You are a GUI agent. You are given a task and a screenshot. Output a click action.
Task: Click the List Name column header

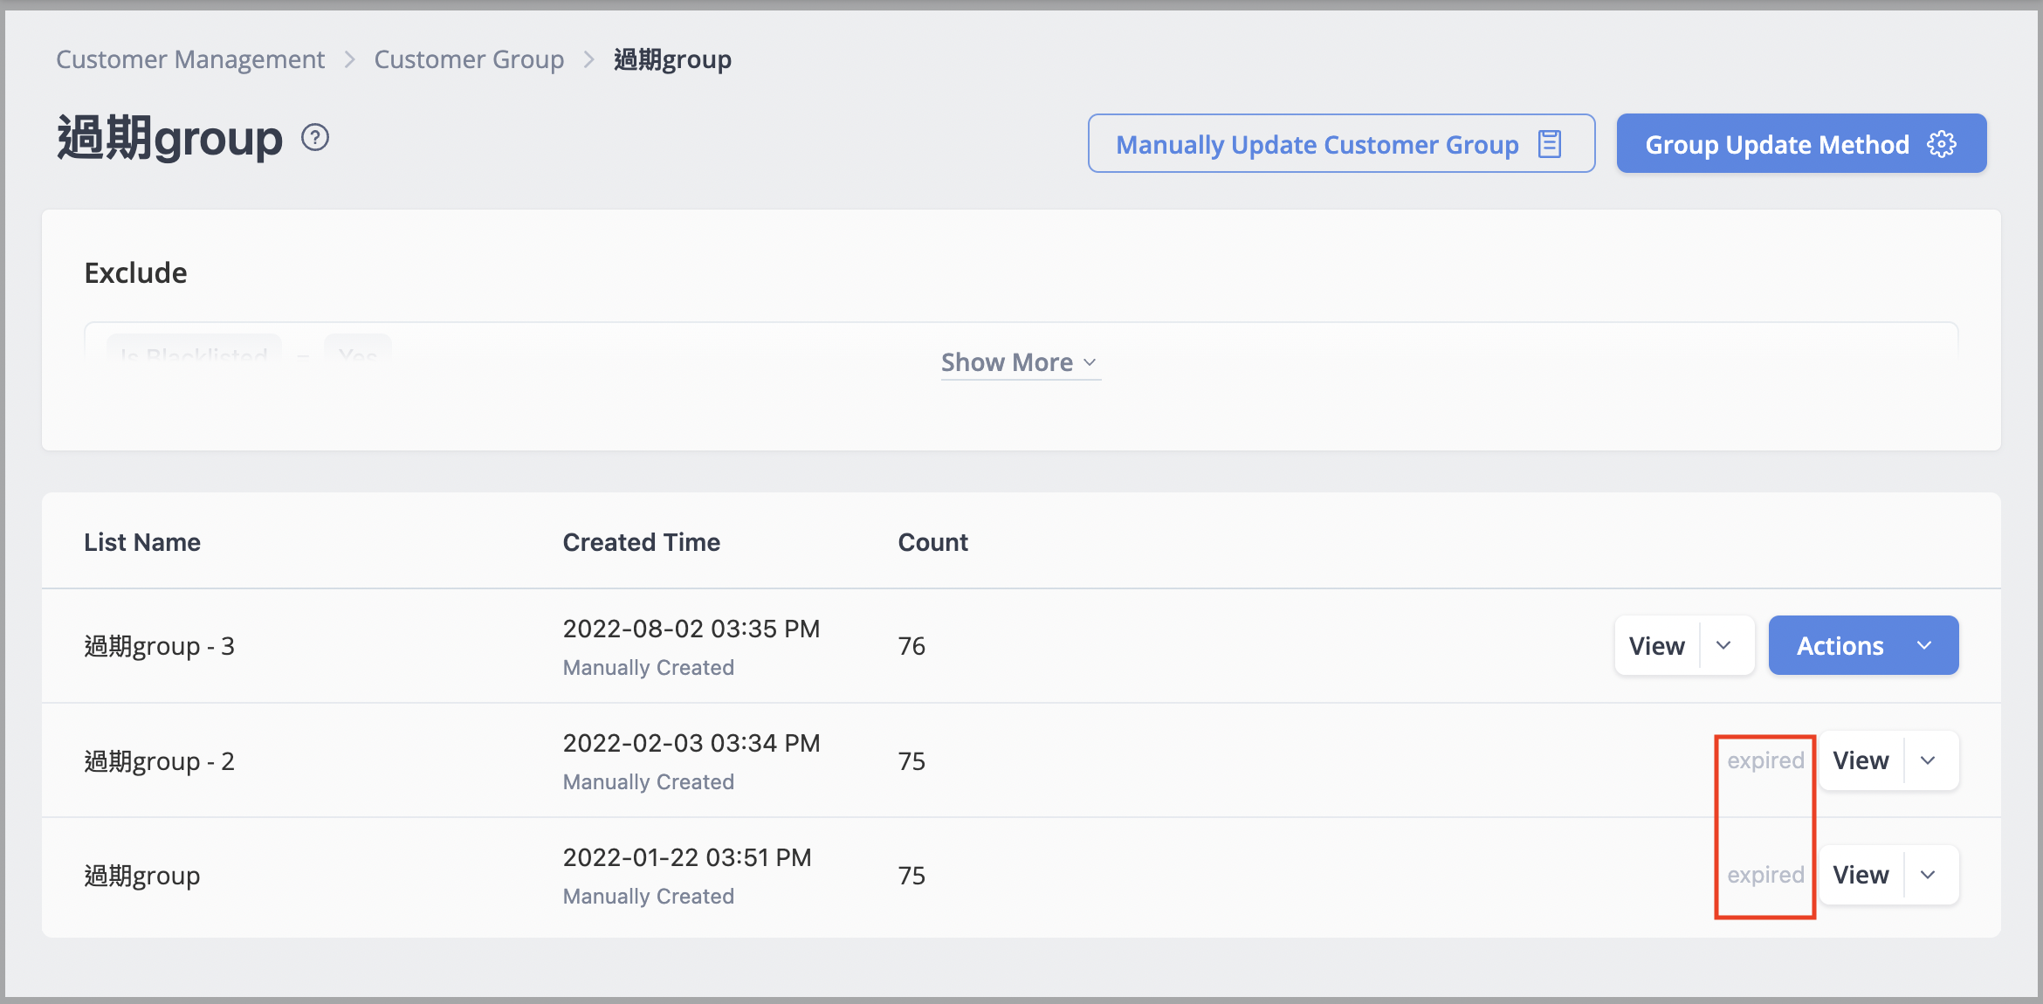[142, 542]
